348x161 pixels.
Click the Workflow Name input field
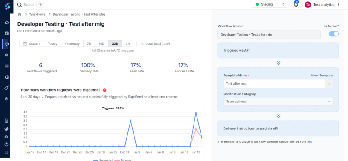coord(269,35)
